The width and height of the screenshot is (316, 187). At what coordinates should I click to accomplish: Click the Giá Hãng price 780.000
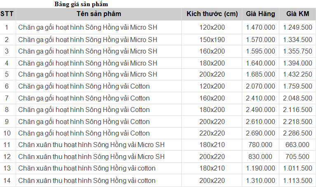(x=260, y=145)
